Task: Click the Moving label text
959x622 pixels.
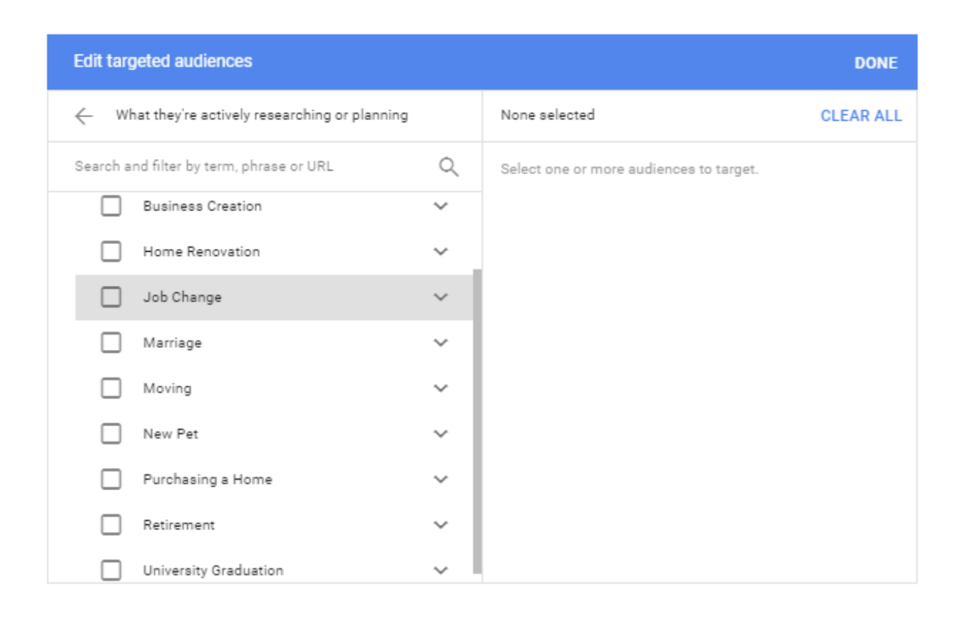Action: [167, 388]
